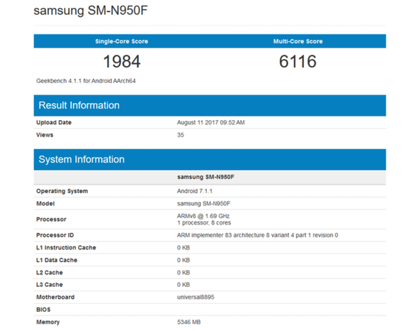This screenshot has width=416, height=330.
Task: Select the Single-Core Score header
Action: 121,41
